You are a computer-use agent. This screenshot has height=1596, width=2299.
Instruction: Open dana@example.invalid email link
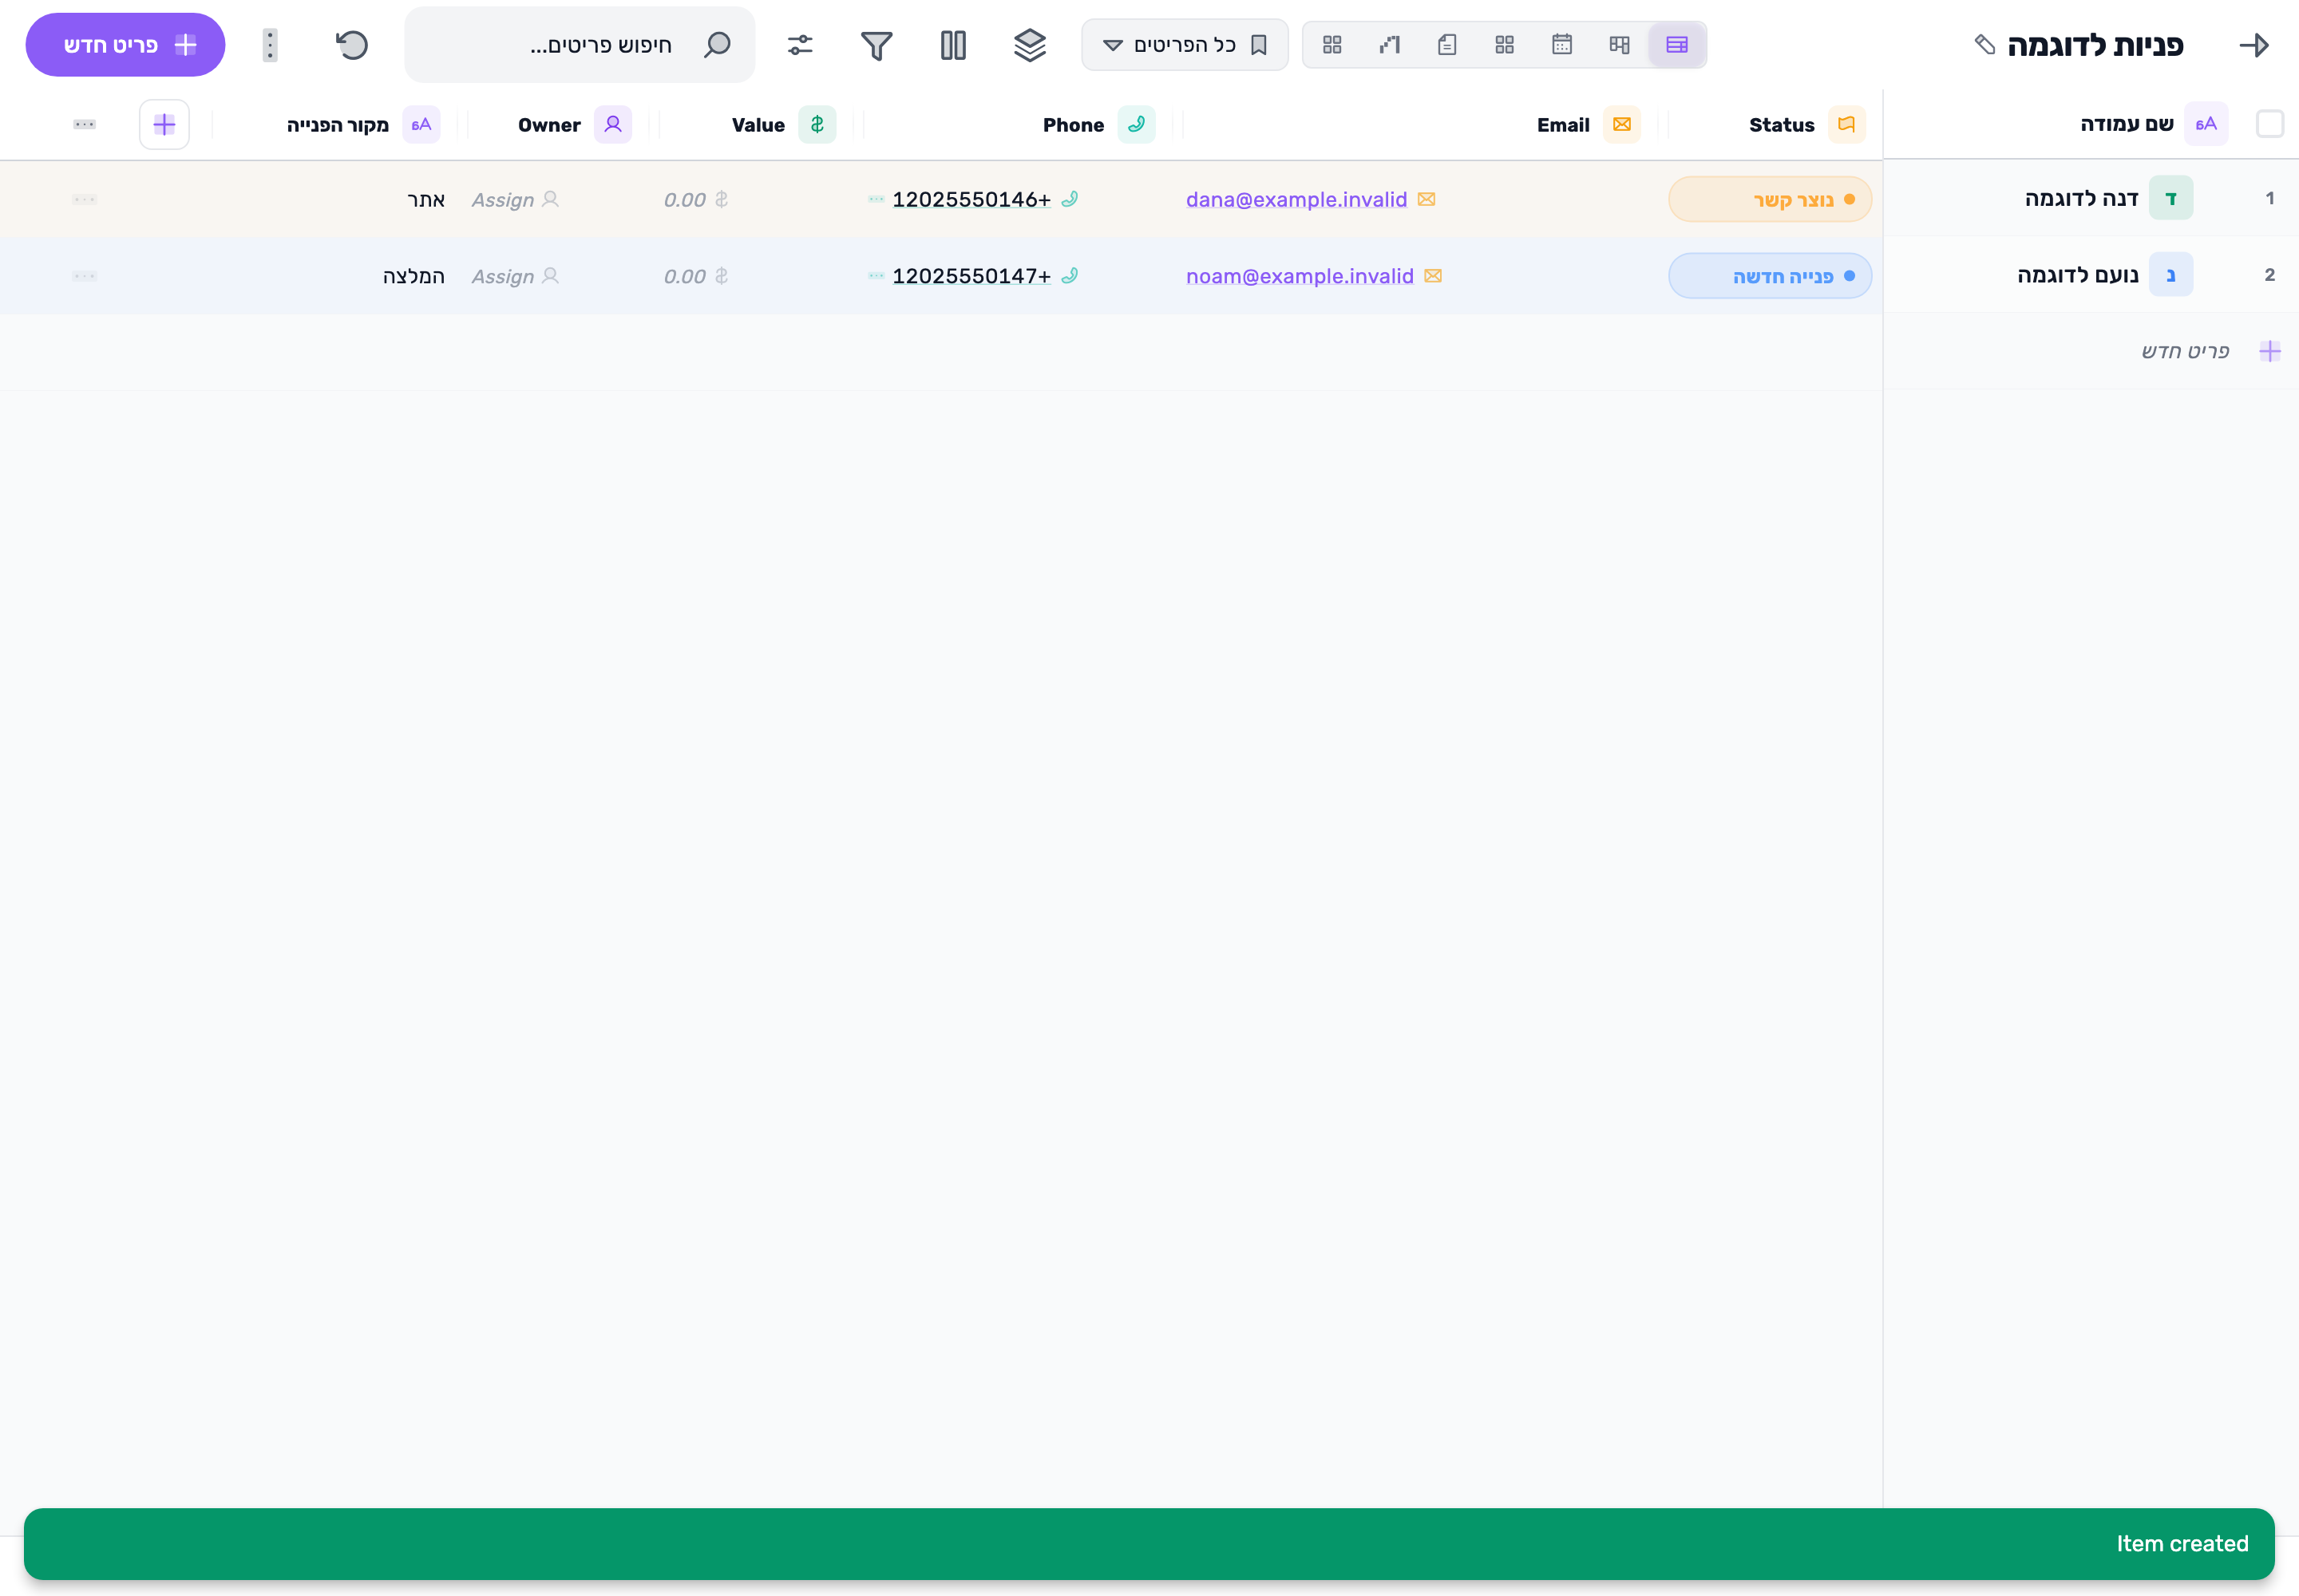pos(1296,199)
